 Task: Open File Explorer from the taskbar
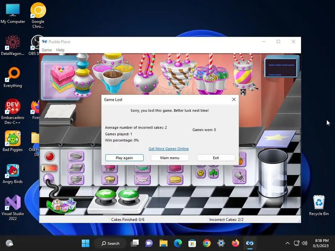pos(164,243)
